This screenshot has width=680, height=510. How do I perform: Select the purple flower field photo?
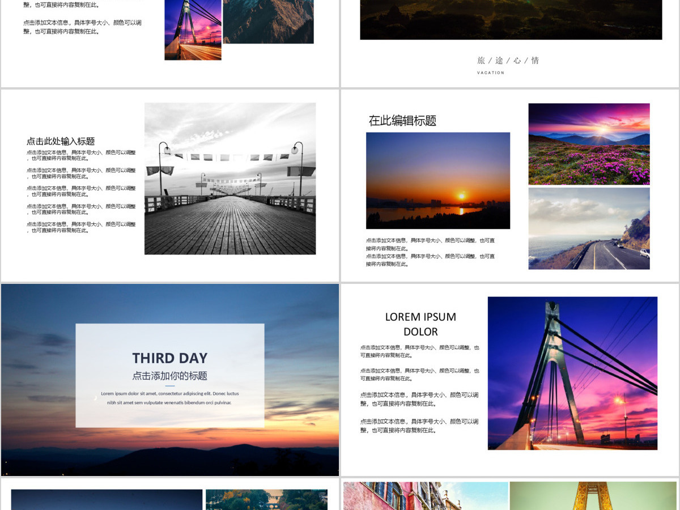589,144
